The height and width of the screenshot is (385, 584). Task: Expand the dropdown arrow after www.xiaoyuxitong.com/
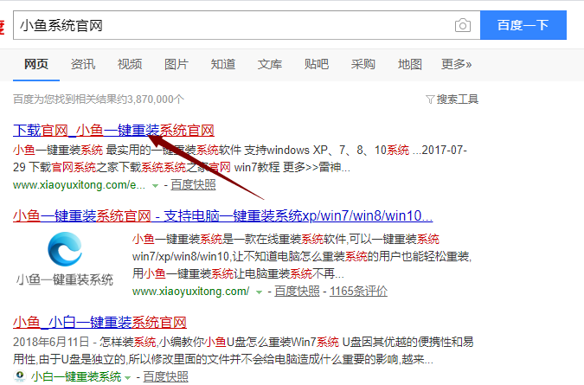[x=259, y=292]
